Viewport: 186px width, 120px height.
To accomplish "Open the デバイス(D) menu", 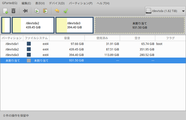I will (x=57, y=3).
